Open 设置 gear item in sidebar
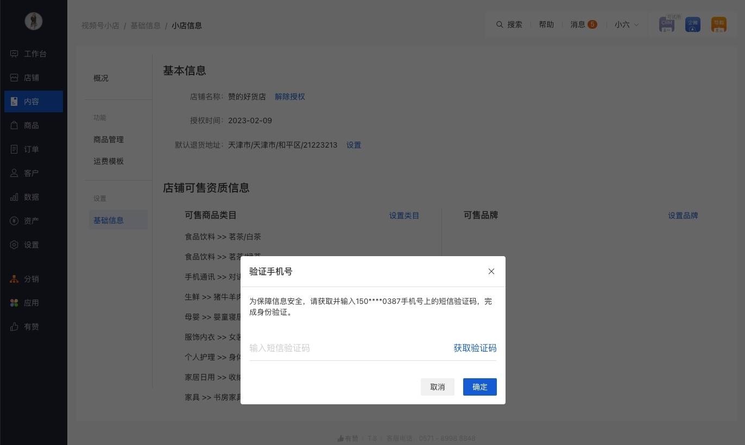Viewport: 745px width, 445px height. [x=34, y=245]
